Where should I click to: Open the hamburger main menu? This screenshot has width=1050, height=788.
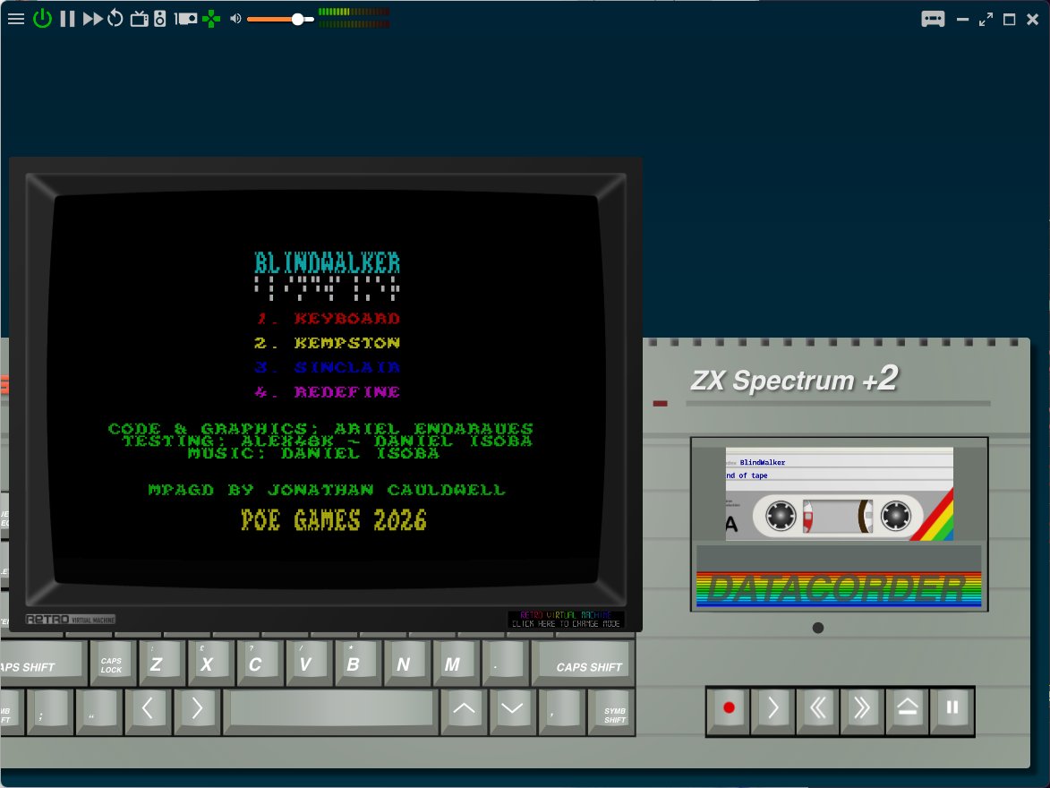(x=16, y=19)
